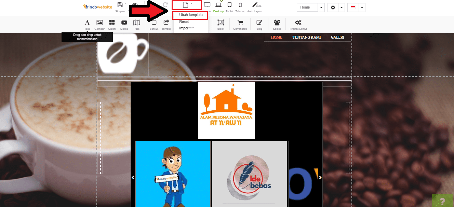Image resolution: width=454 pixels, height=207 pixels.
Task: Select the Sosial icon
Action: tap(277, 23)
